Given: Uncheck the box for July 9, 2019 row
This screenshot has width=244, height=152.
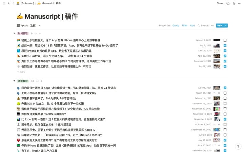Looking at the screenshot, I should pos(225,46).
